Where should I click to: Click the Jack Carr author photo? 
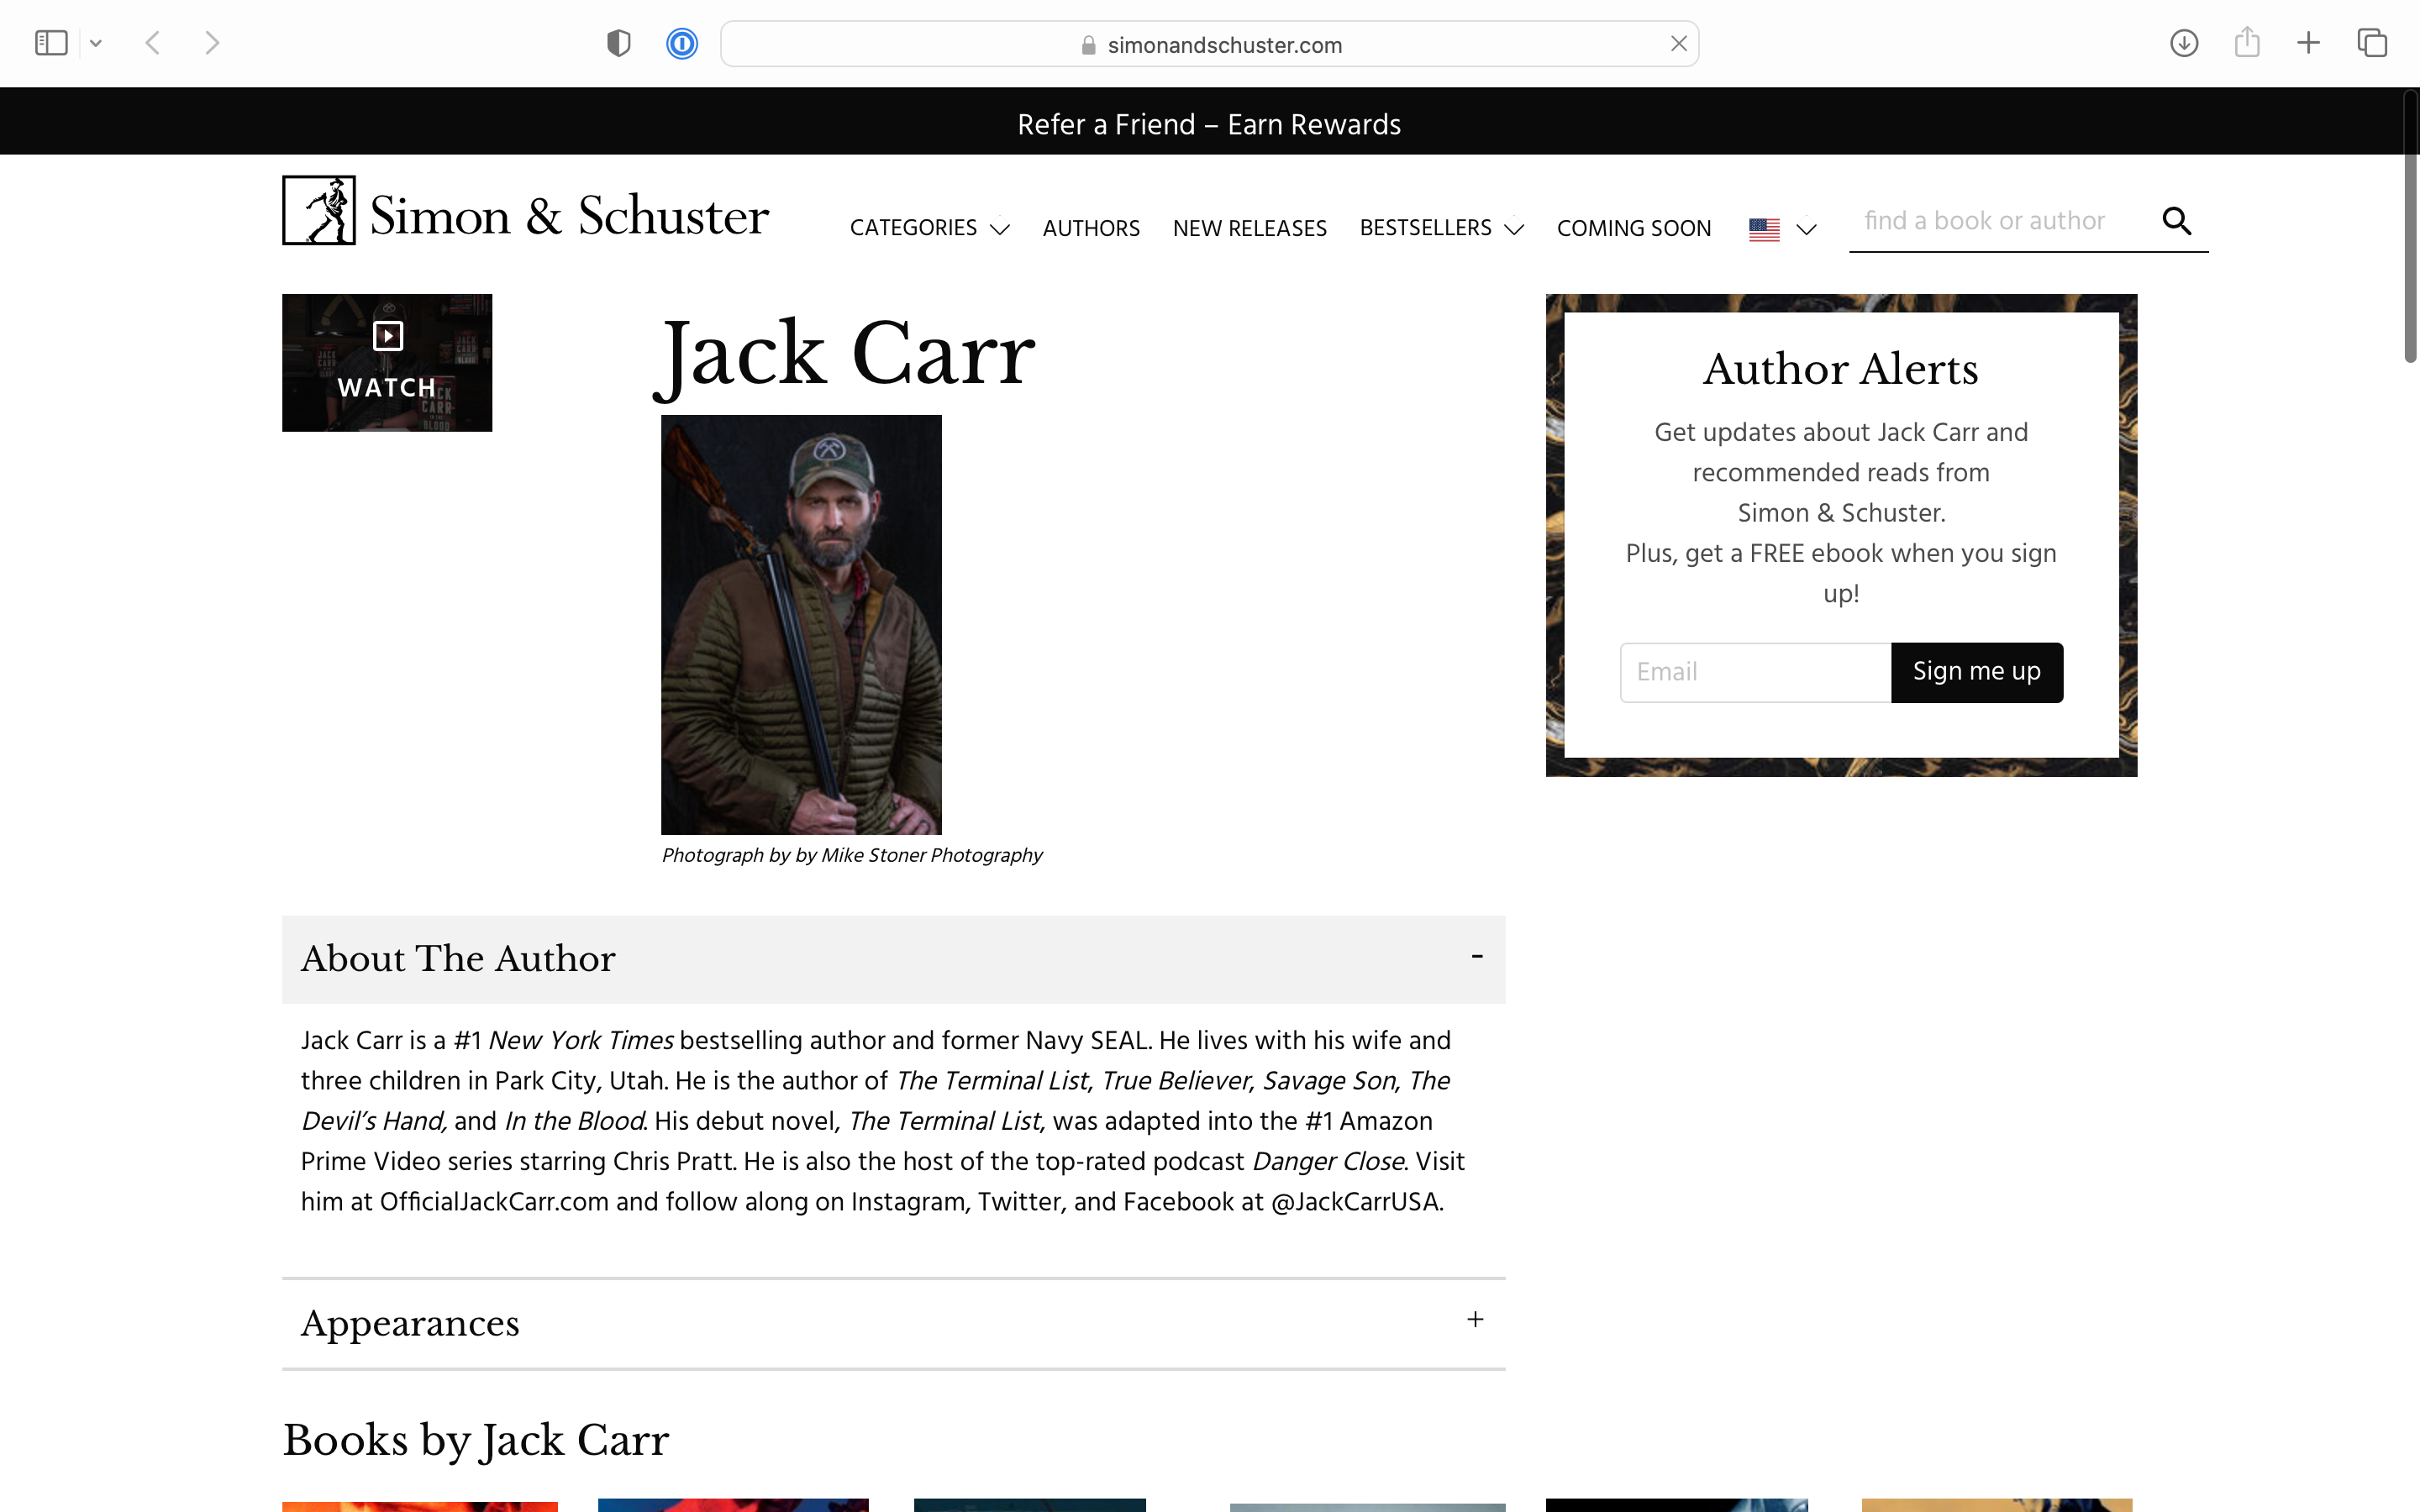(x=801, y=625)
